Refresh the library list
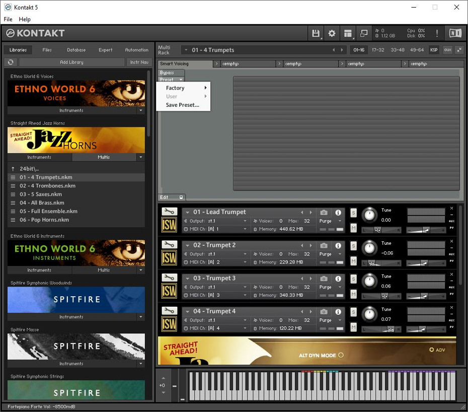 point(11,62)
